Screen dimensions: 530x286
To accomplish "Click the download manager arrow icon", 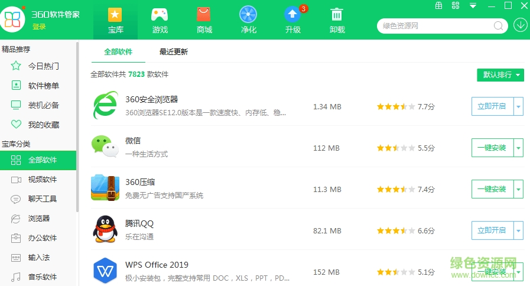I will click(x=520, y=25).
